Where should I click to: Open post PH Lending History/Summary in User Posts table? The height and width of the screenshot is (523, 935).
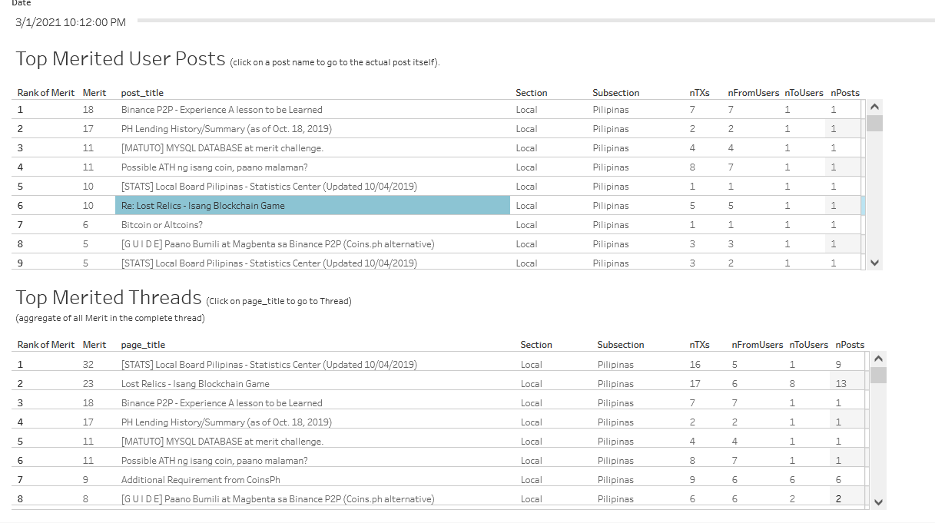click(227, 129)
